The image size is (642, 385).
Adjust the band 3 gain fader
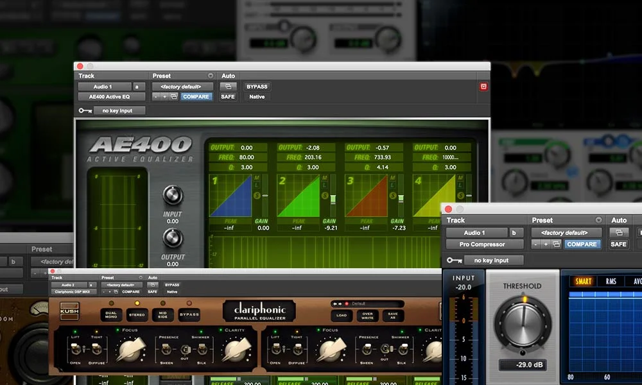(x=401, y=198)
